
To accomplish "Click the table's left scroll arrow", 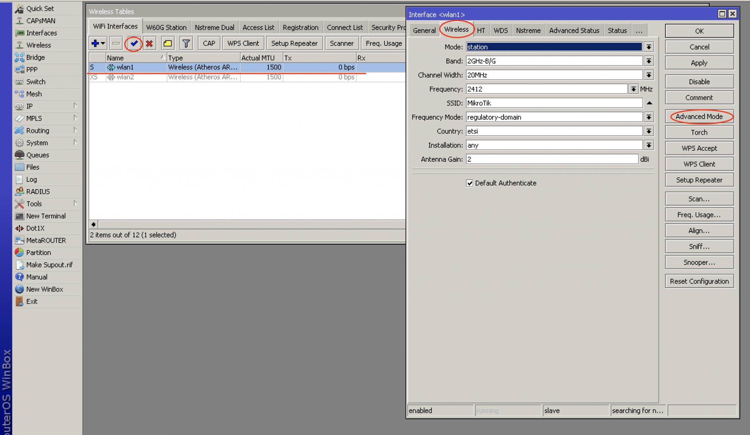I will click(94, 224).
